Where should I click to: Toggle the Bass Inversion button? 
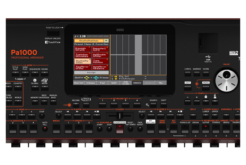pyautogui.click(x=44, y=102)
